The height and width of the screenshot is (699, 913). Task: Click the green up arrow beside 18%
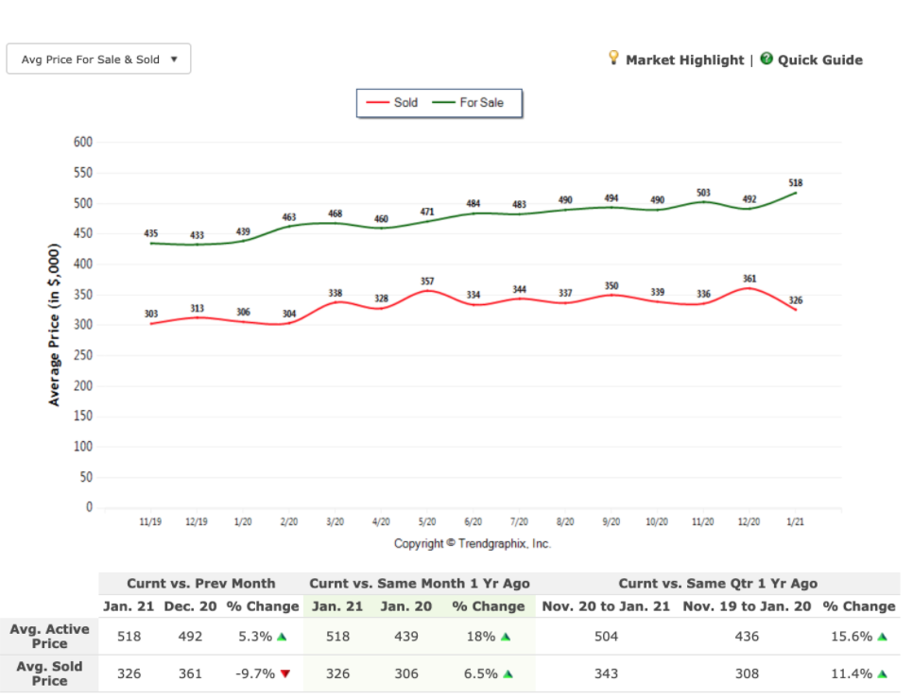[x=506, y=637]
